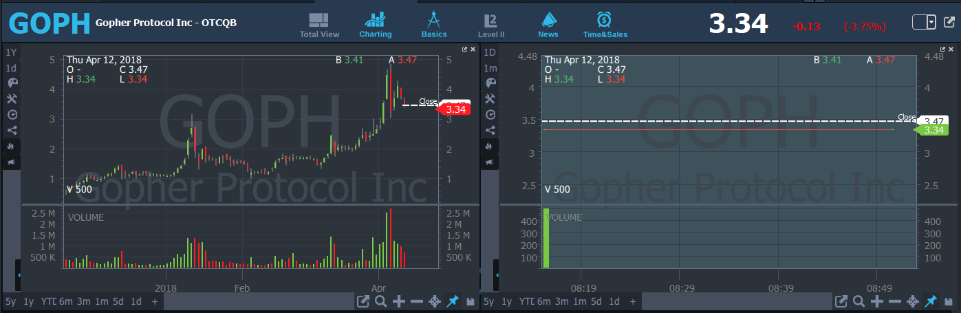
Task: Select 5y range on right chart
Action: point(489,301)
